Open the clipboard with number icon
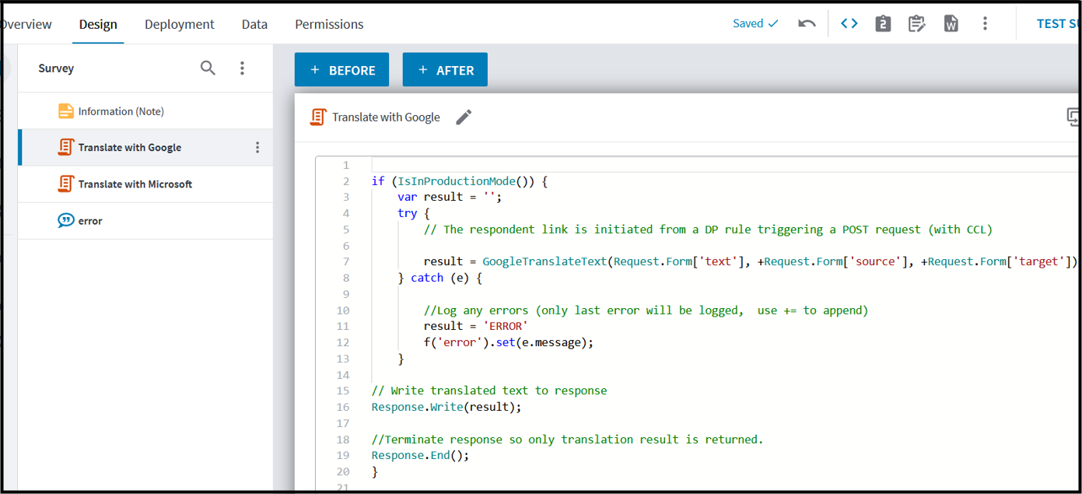This screenshot has height=494, width=1082. [883, 23]
